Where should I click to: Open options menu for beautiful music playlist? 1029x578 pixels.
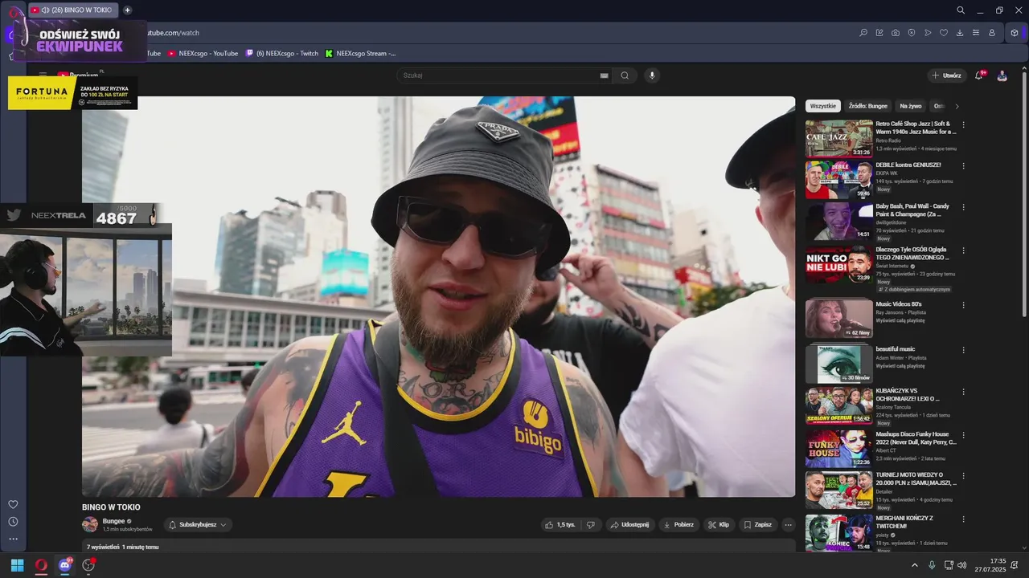(963, 350)
